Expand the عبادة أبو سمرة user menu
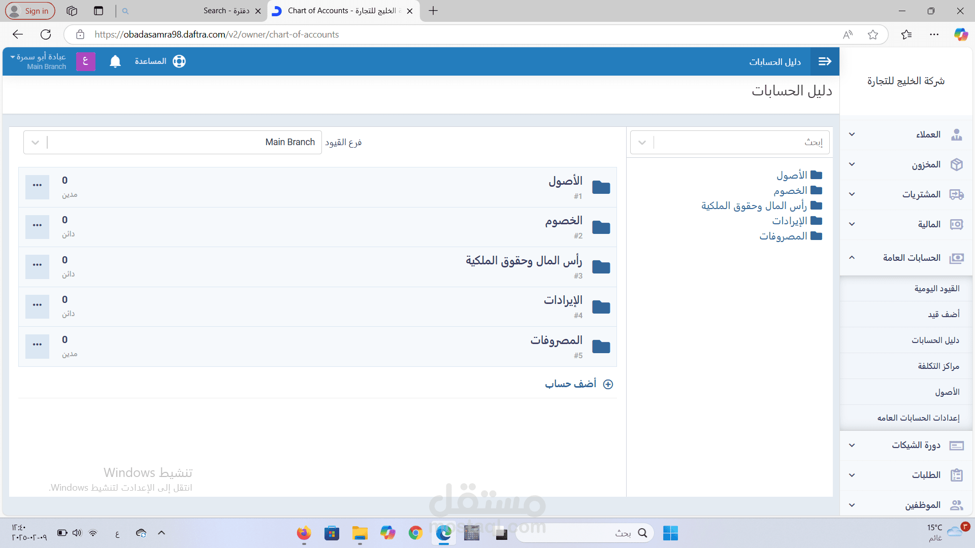Image resolution: width=975 pixels, height=548 pixels. pos(38,61)
